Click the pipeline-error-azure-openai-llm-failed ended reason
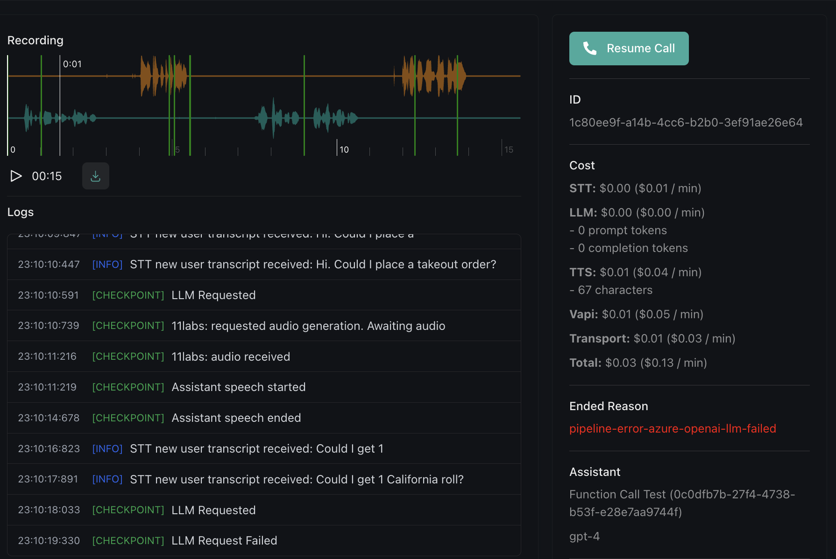Screen dimensions: 836x559 coord(673,428)
